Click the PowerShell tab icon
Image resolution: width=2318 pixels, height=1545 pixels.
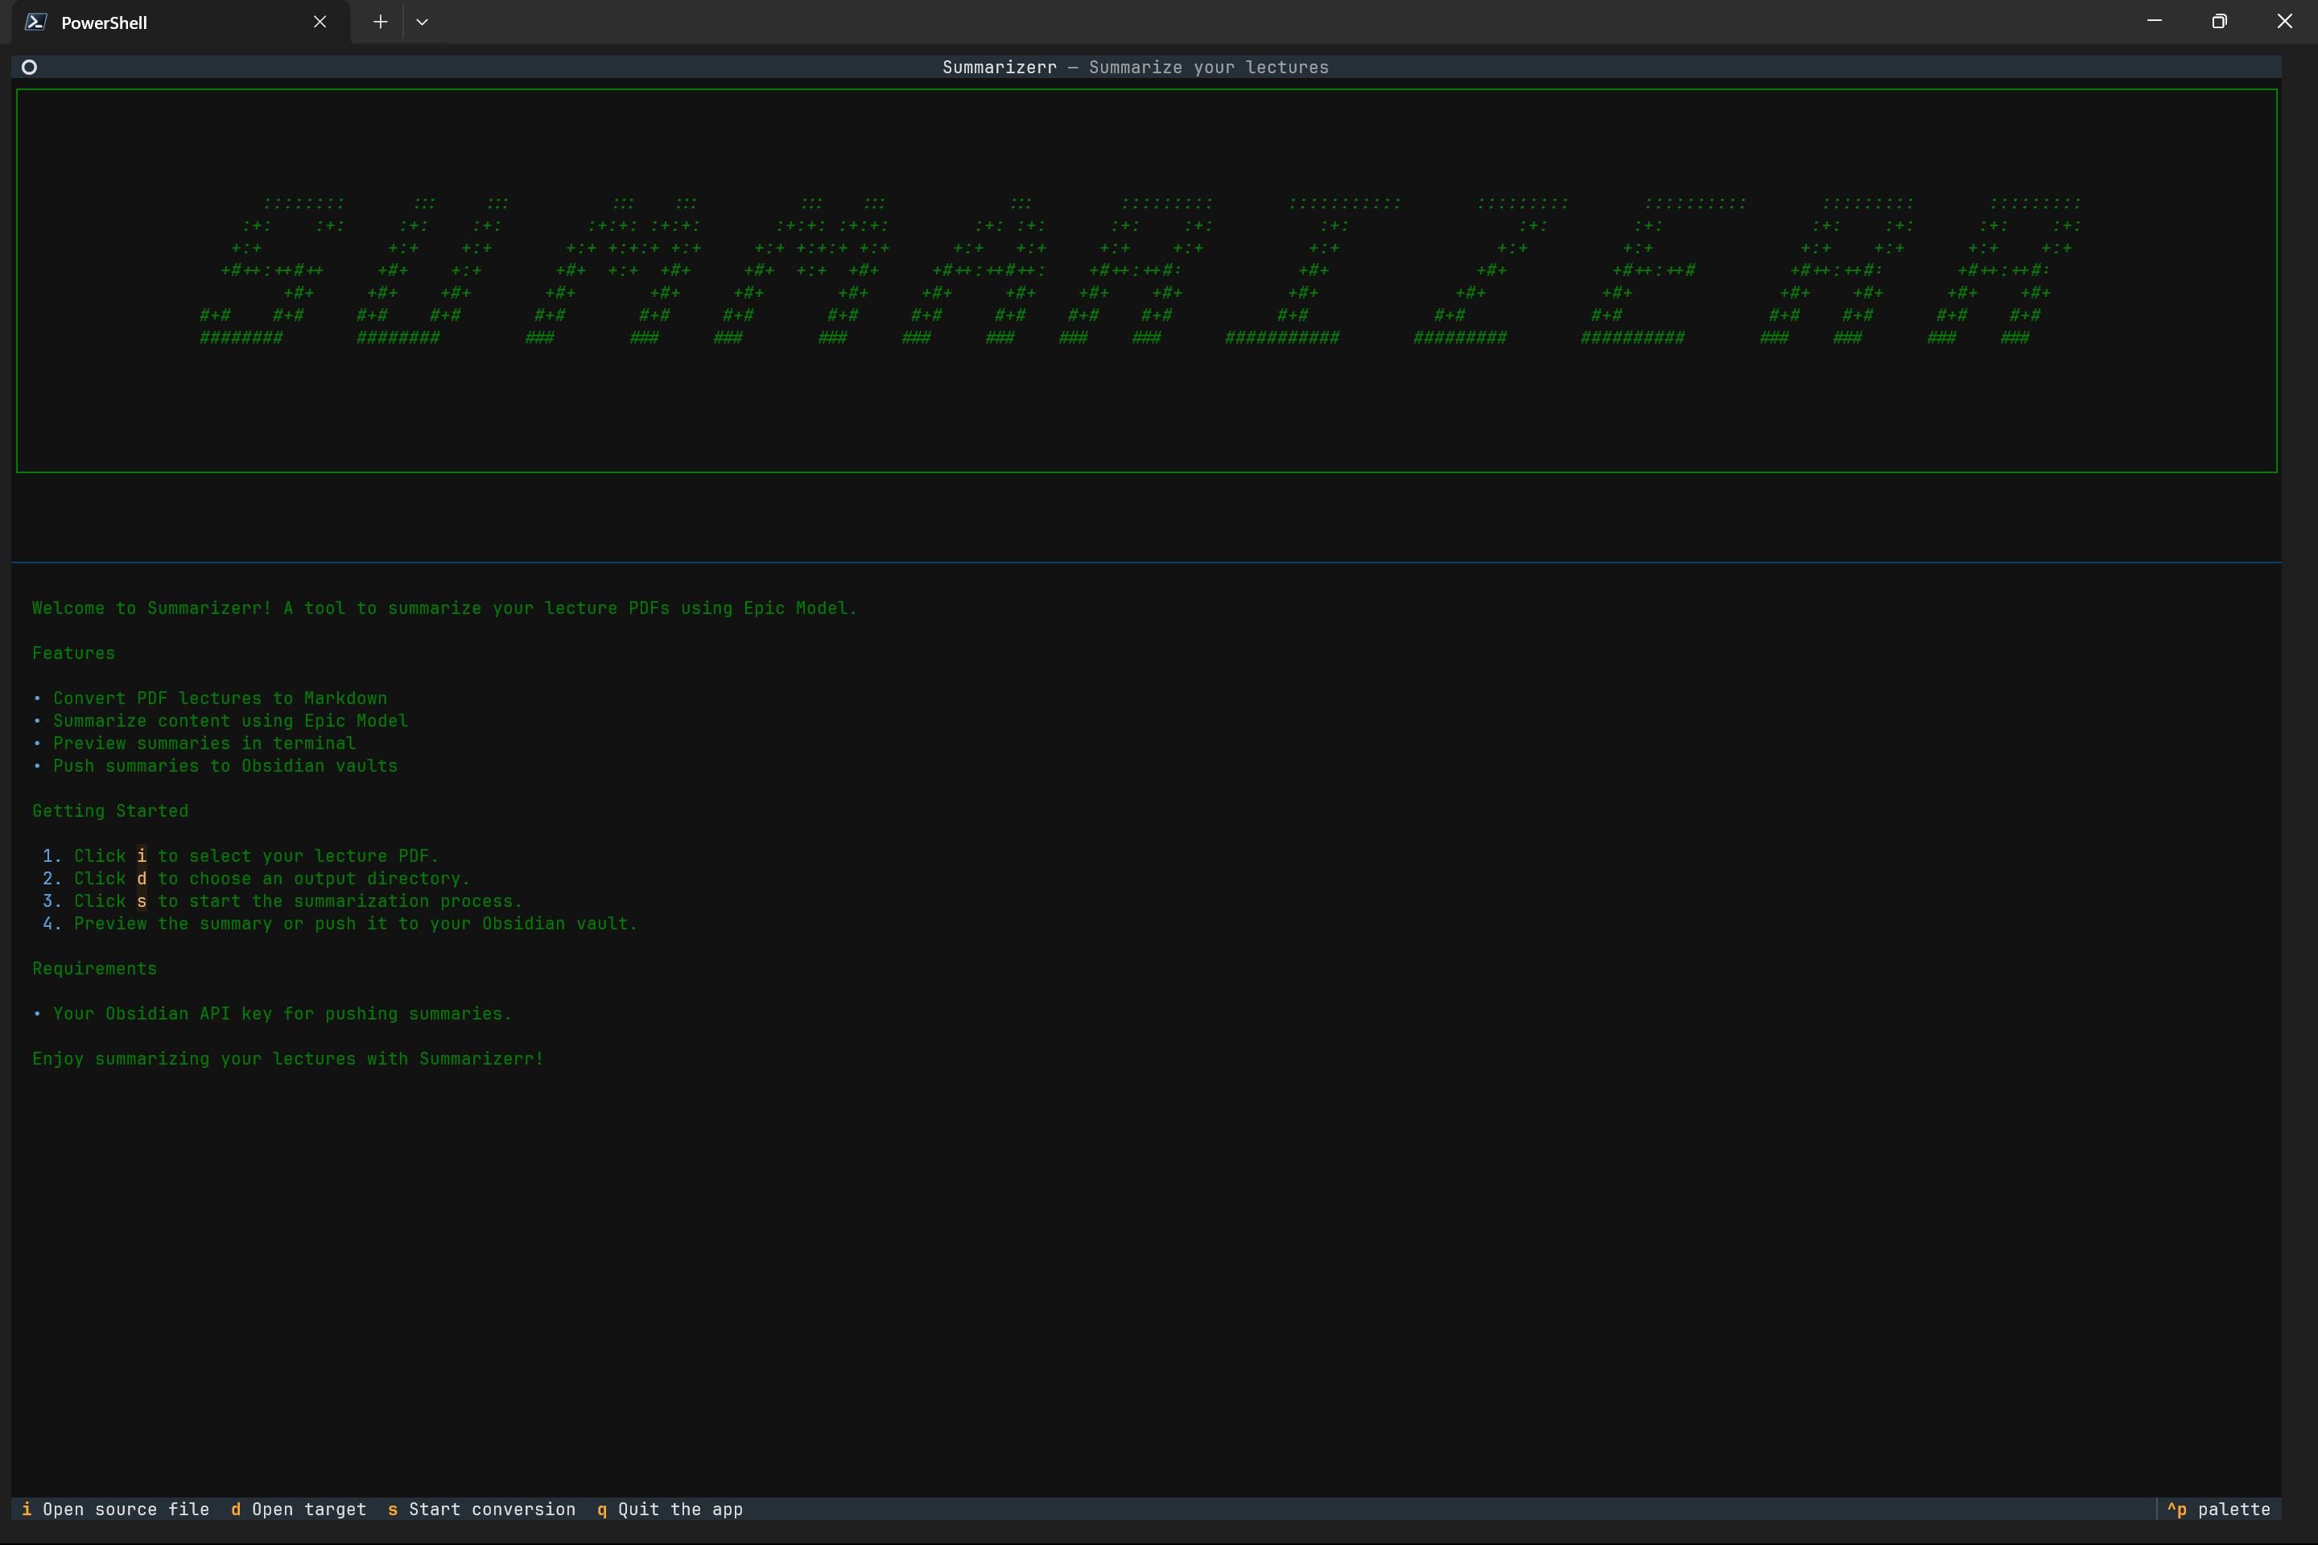(36, 22)
